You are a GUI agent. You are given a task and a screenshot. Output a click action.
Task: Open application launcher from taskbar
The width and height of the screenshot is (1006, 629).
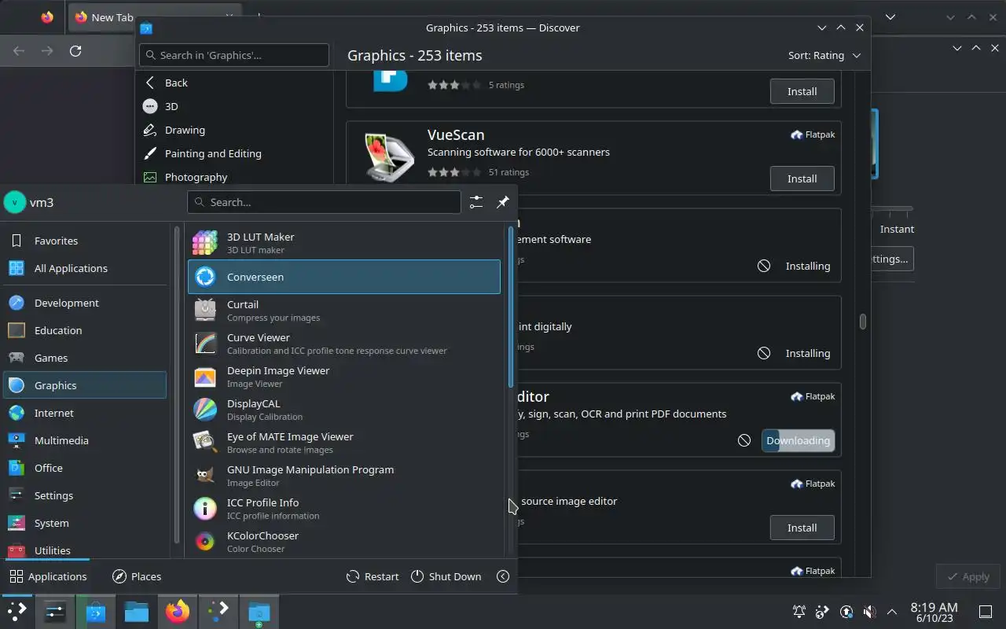pos(17,611)
